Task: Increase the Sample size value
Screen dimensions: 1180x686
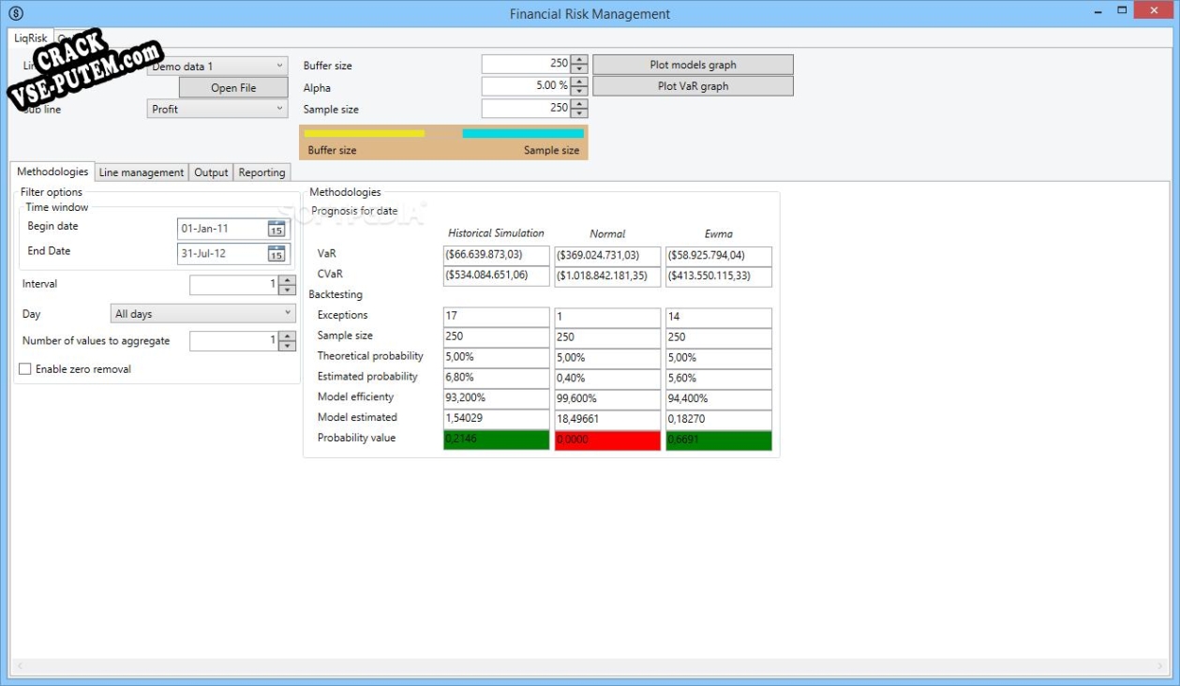Action: [x=579, y=104]
